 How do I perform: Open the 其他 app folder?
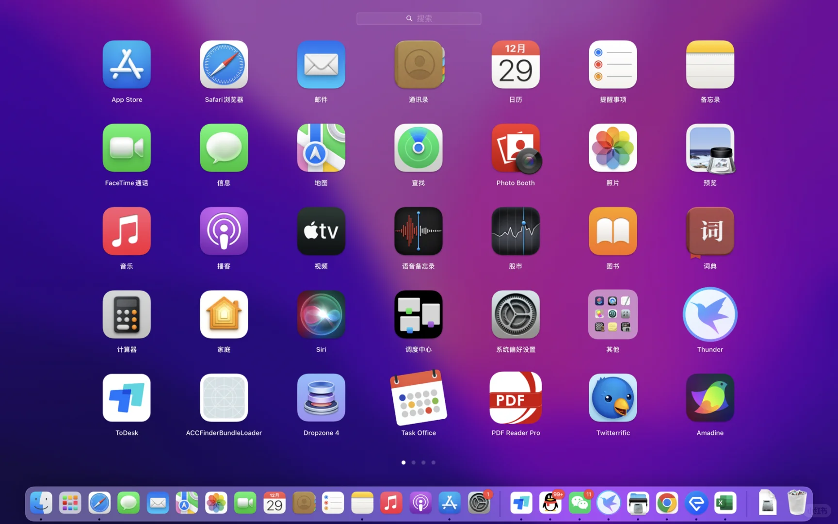click(x=612, y=314)
